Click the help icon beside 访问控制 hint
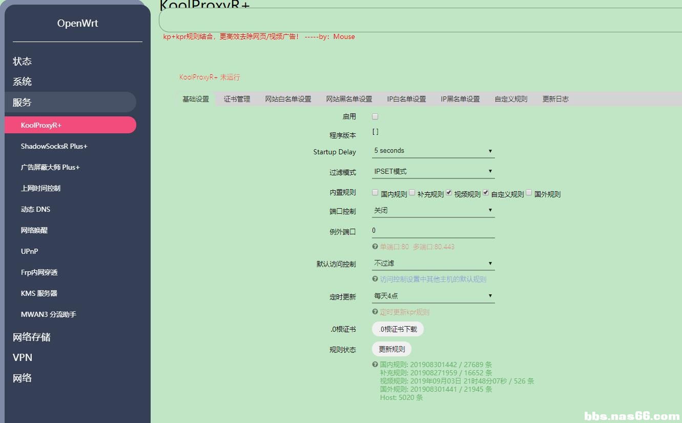The width and height of the screenshot is (682, 423). point(375,279)
